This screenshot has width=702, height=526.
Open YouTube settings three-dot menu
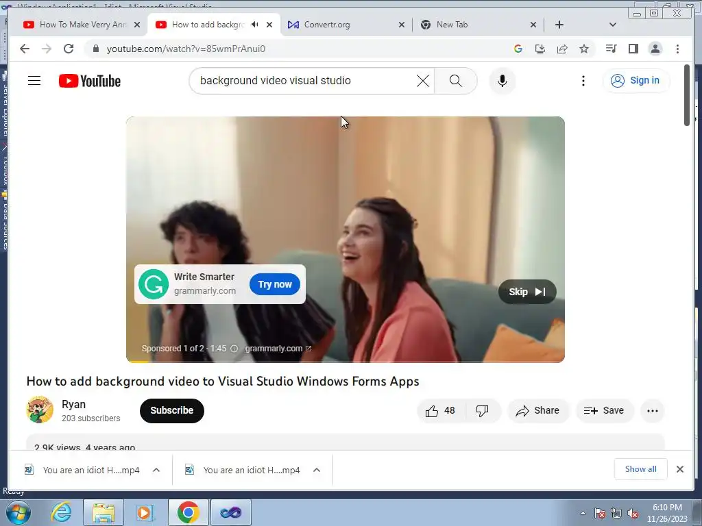click(x=583, y=81)
